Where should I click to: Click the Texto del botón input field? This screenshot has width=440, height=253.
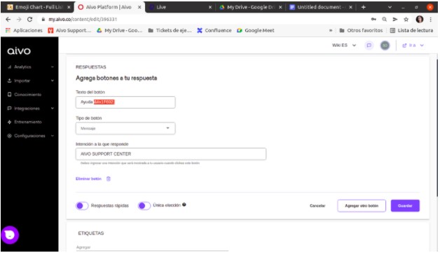pos(125,102)
